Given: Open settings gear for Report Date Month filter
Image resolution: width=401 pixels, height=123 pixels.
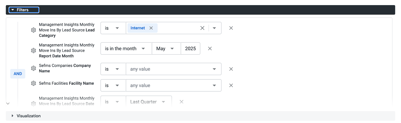Looking at the screenshot, I should (33, 51).
